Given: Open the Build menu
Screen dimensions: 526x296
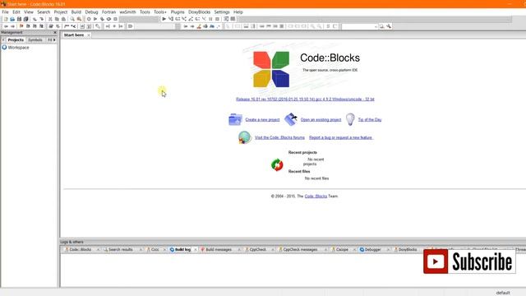Looking at the screenshot, I should 76,12.
